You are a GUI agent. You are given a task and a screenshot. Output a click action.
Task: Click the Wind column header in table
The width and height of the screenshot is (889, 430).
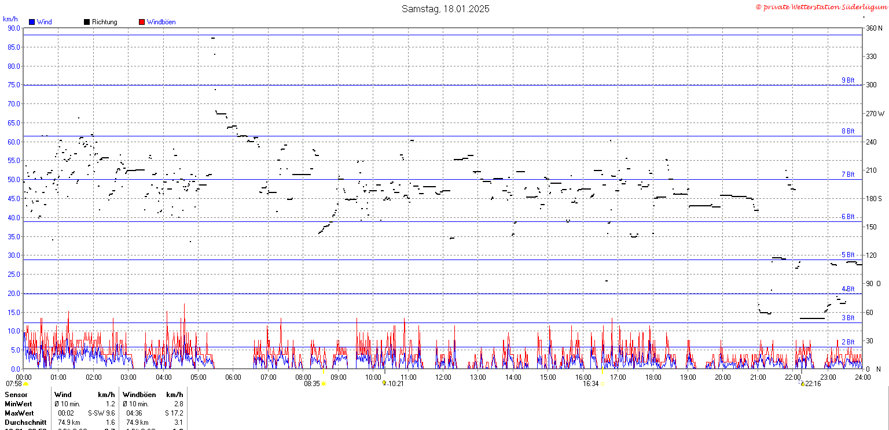tap(63, 395)
